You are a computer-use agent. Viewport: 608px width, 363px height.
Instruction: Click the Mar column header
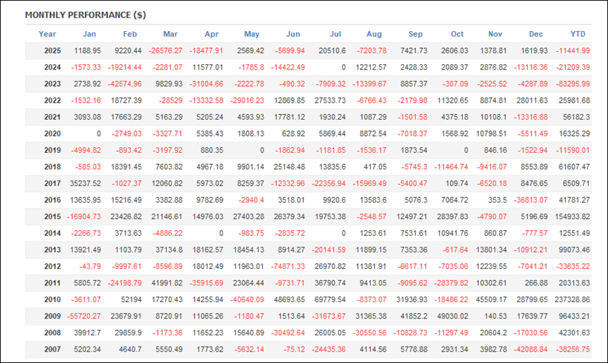click(x=170, y=34)
